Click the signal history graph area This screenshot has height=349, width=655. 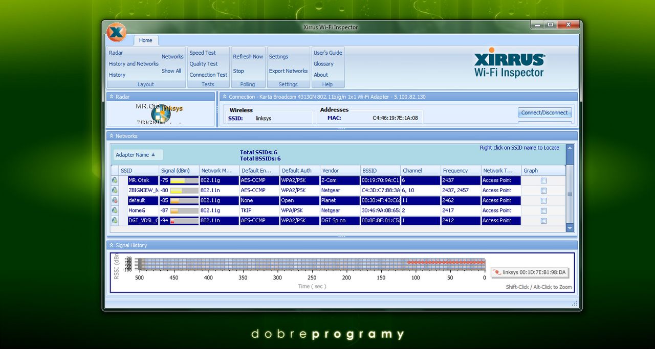click(x=312, y=264)
